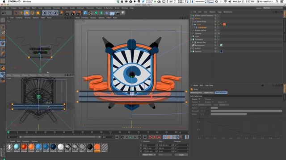Click the Undo arrow in the toolbar
The height and width of the screenshot is (160, 286).
point(4,13)
